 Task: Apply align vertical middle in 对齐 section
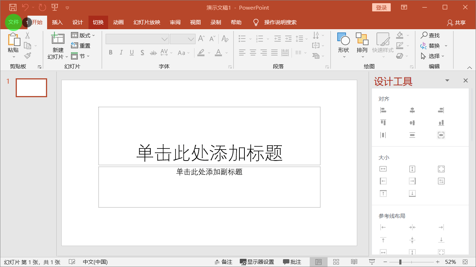click(412, 122)
